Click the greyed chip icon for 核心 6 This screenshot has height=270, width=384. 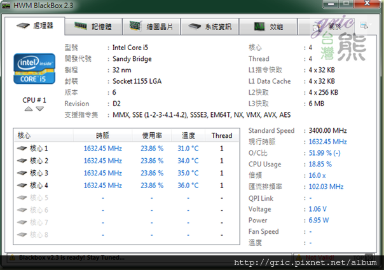click(22, 210)
